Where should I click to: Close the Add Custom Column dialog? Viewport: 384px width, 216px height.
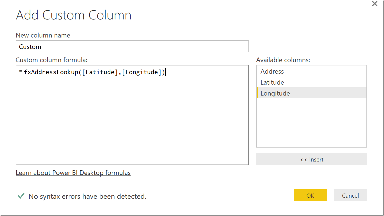coord(374,4)
